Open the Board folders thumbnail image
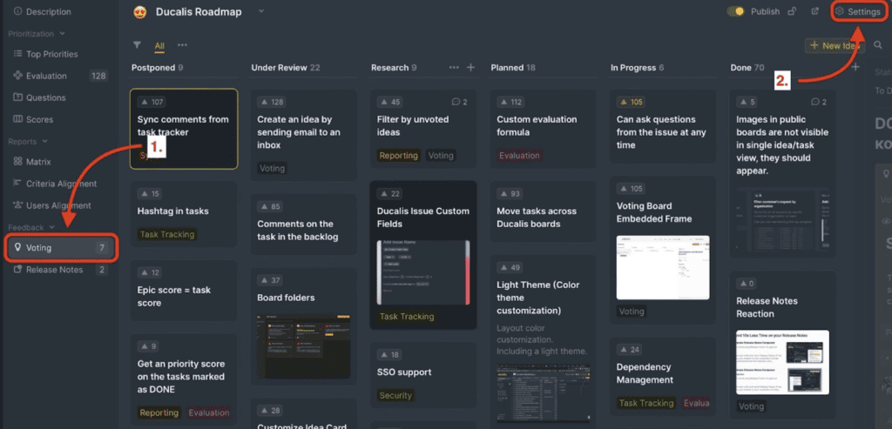The width and height of the screenshot is (892, 429). click(x=303, y=346)
